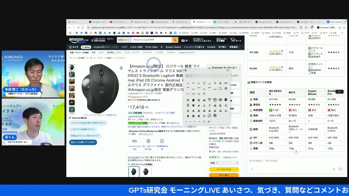Screen dimensions: 349x196
Task: Open Prime Video in the navigation bar
Action: click(151, 47)
